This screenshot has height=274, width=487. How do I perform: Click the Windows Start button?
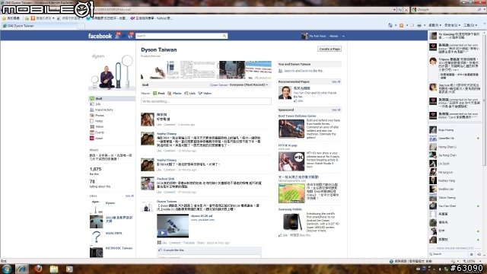(x=7, y=269)
